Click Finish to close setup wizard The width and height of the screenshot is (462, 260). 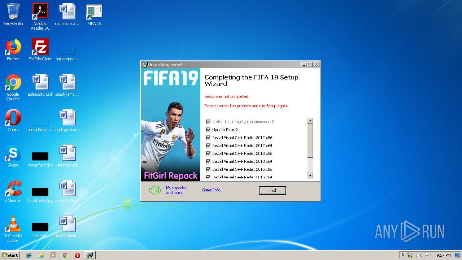[273, 190]
